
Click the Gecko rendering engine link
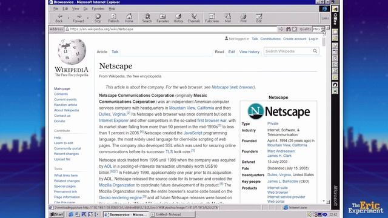120,198
